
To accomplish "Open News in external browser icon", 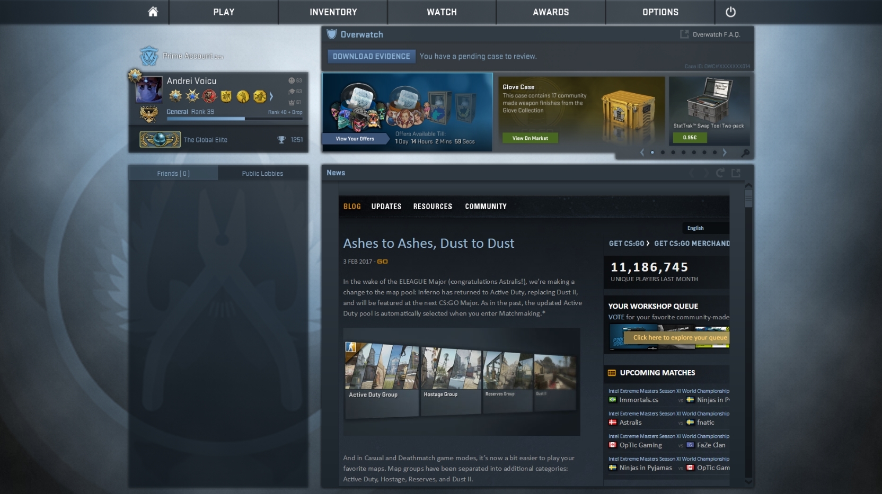I will click(736, 173).
